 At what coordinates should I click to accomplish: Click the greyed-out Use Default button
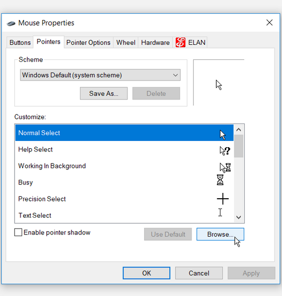pyautogui.click(x=168, y=234)
